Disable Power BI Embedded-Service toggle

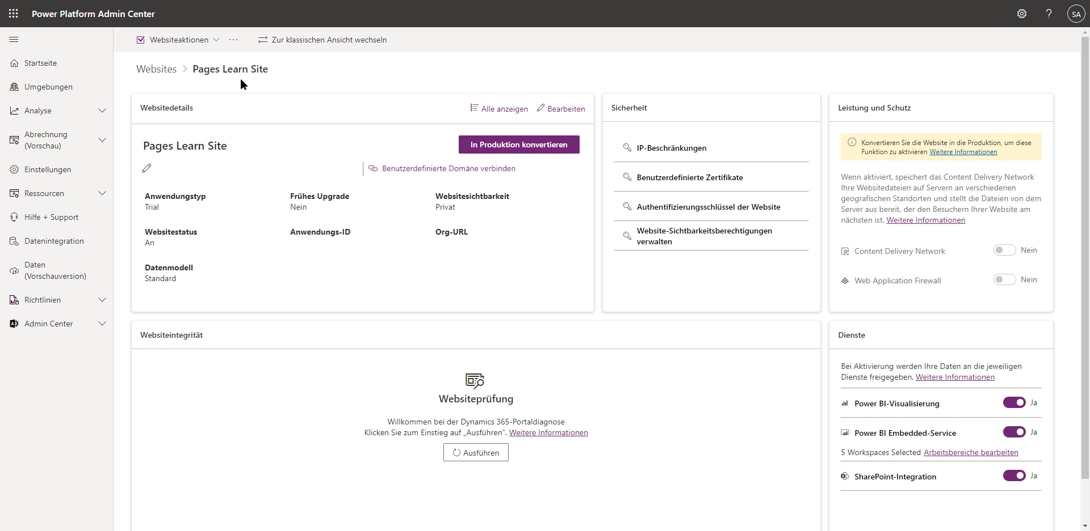pos(1014,432)
